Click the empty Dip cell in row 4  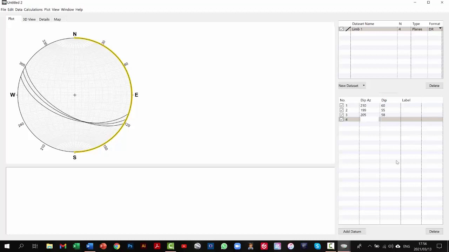click(x=390, y=120)
